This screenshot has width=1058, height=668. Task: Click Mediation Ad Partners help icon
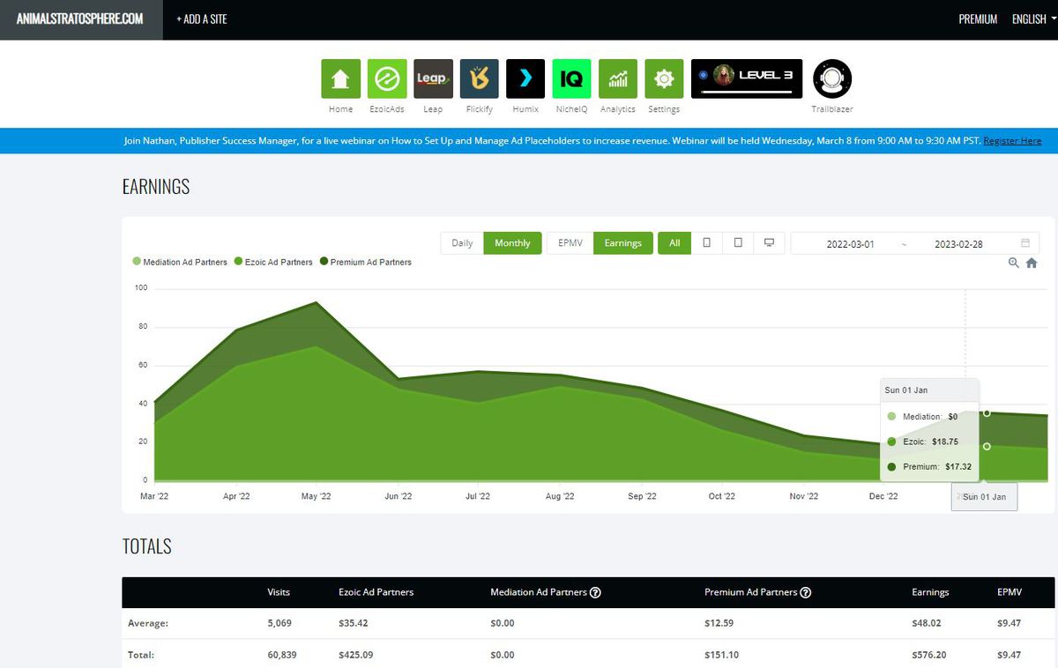coord(595,592)
